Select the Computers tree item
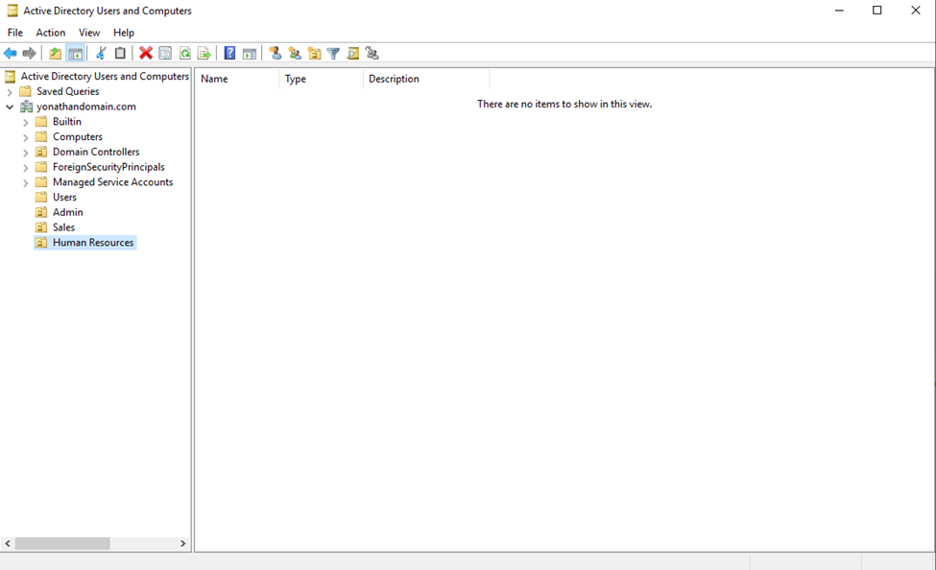This screenshot has width=936, height=570. pos(78,136)
